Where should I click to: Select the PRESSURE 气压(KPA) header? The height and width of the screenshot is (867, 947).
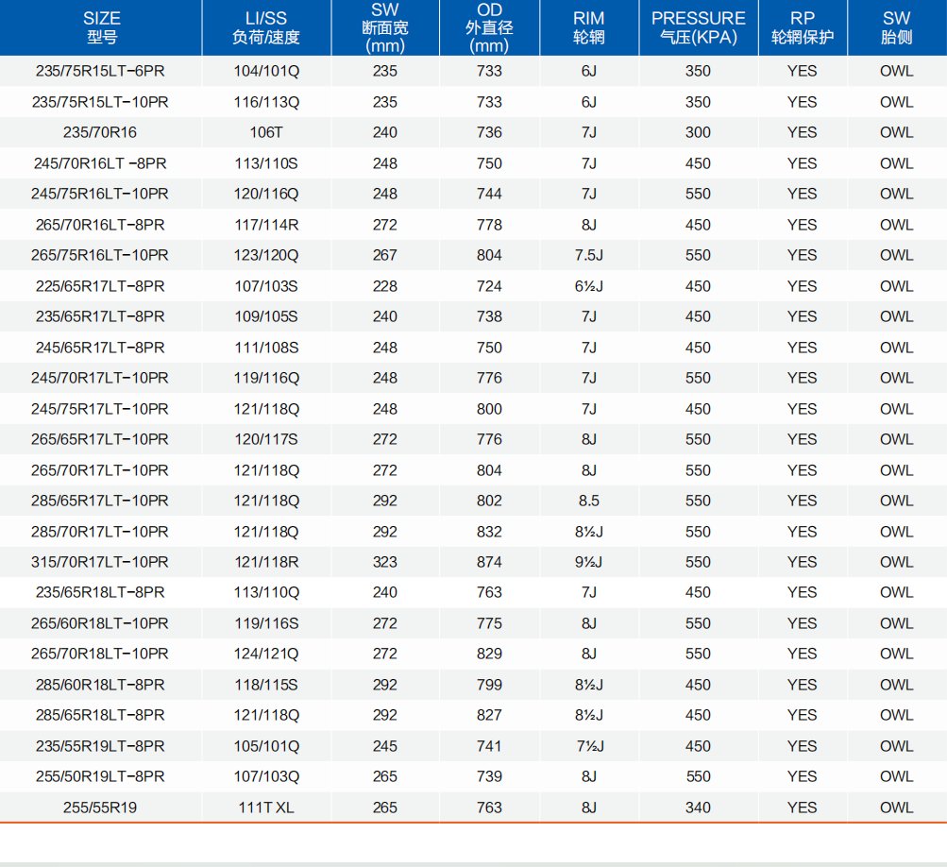(698, 28)
